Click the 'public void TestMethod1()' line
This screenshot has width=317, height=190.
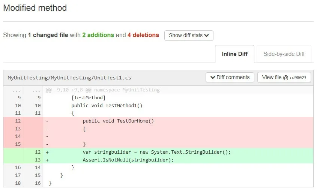point(107,106)
